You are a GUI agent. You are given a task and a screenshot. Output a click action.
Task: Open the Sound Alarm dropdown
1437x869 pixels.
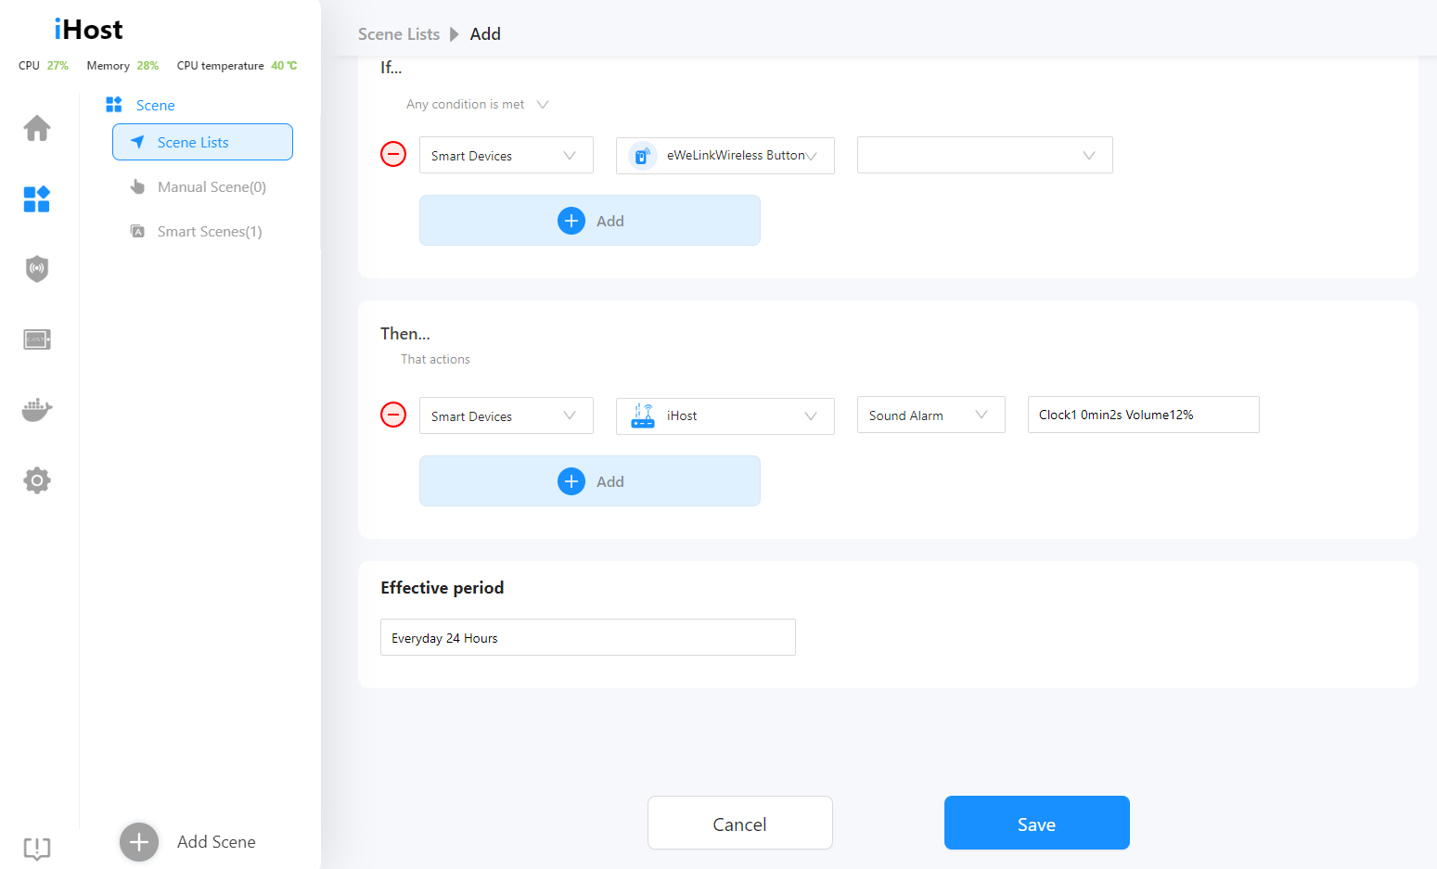931,415
